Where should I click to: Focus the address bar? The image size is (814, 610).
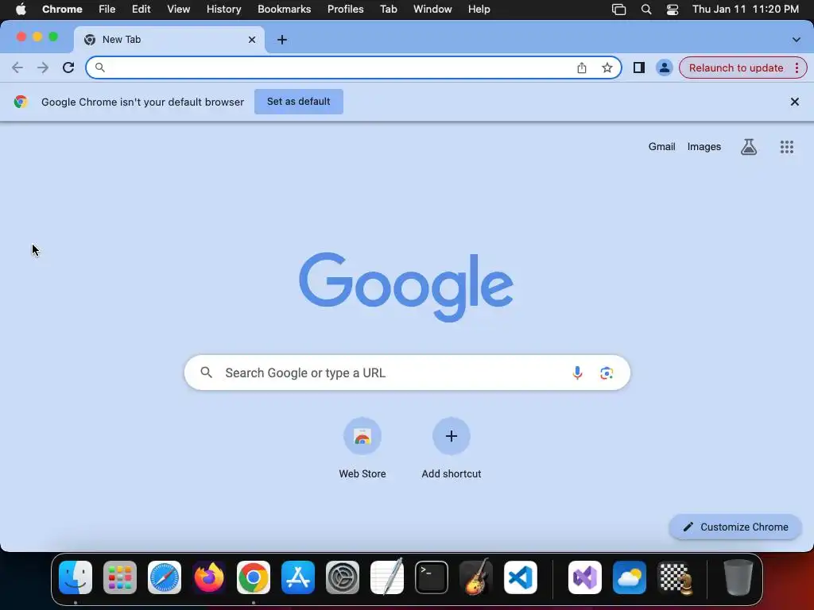tap(354, 68)
